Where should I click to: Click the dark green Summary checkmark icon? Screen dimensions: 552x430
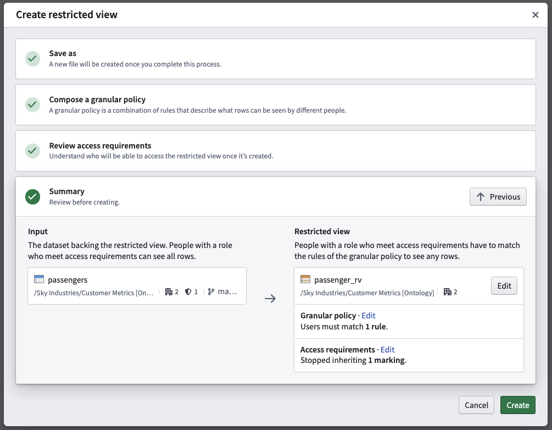coord(32,197)
